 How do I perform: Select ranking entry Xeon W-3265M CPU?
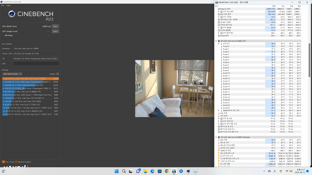[31, 85]
